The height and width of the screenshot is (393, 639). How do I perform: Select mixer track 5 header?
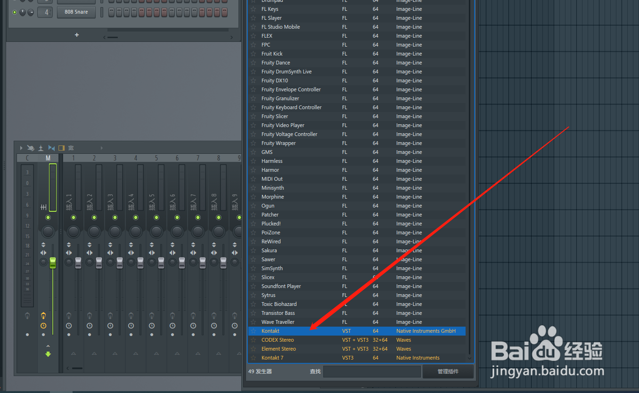(156, 158)
